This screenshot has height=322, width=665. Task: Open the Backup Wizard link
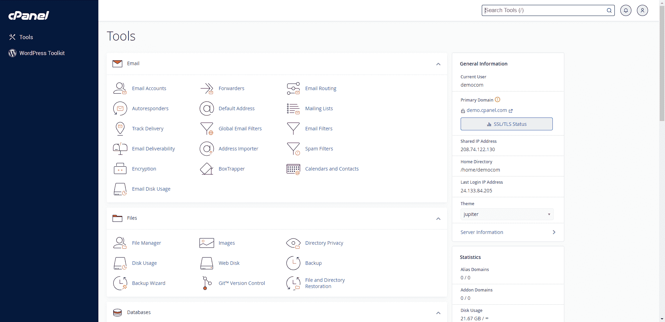click(149, 283)
